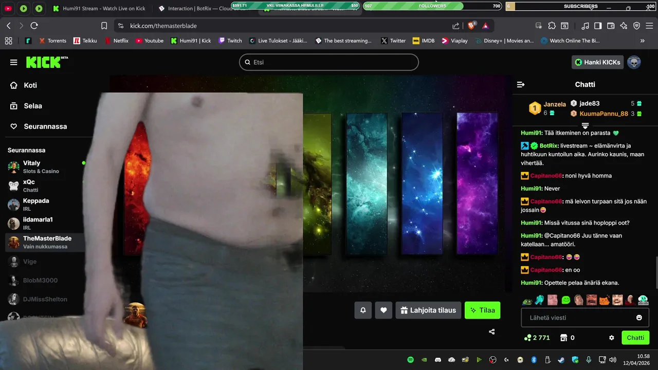658x370 pixels.
Task: Click the Hanki KICKs button
Action: point(597,62)
